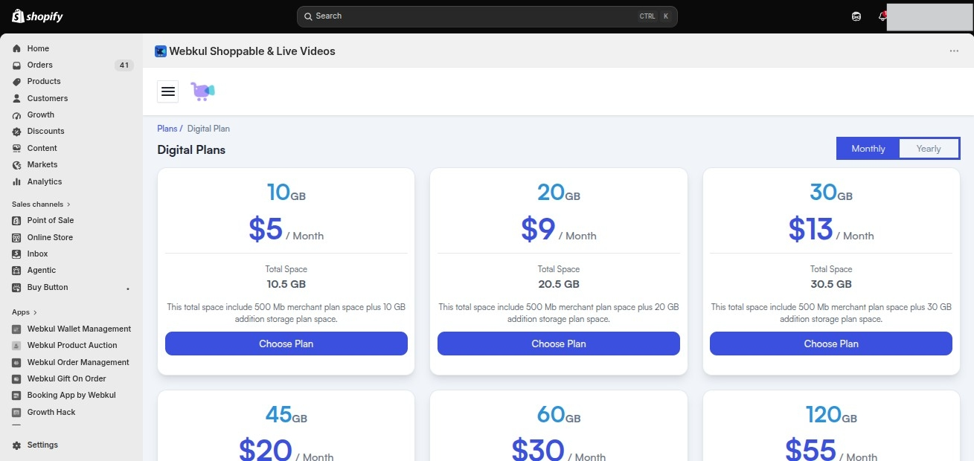Click the Orders tray icon

[16, 65]
